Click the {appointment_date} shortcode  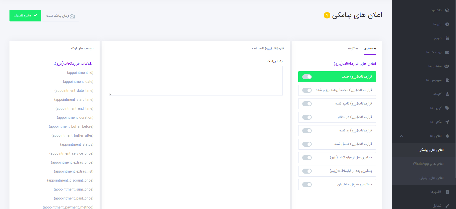tap(78, 82)
